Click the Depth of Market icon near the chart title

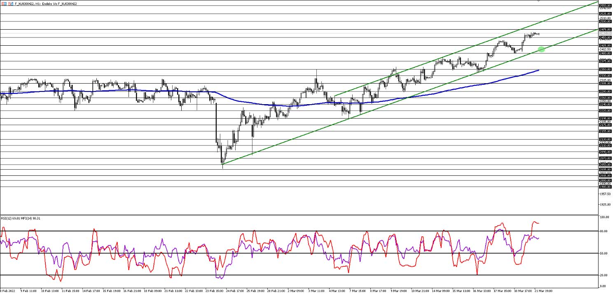coord(4,4)
